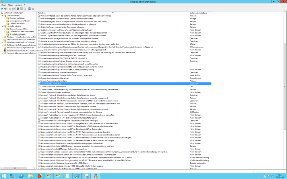The image size is (287, 179).
Task: Click the up-one-level folder icon
Action: click(x=10, y=9)
